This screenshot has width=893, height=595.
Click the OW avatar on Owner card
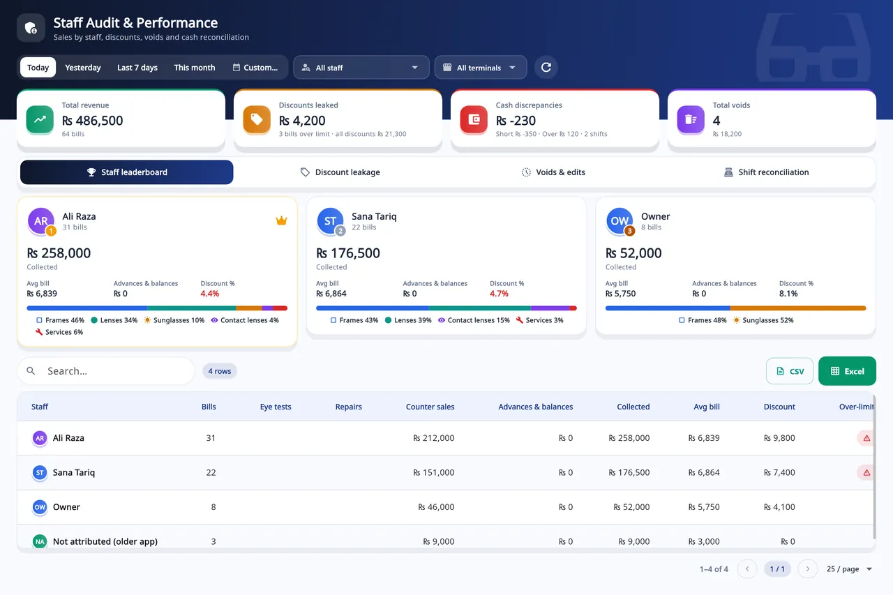point(620,220)
